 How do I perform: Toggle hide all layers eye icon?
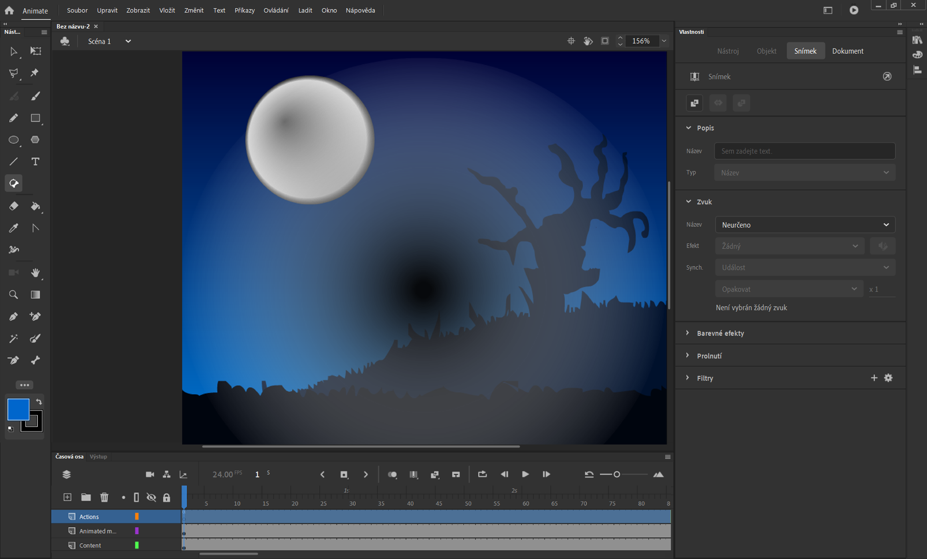[x=151, y=497]
